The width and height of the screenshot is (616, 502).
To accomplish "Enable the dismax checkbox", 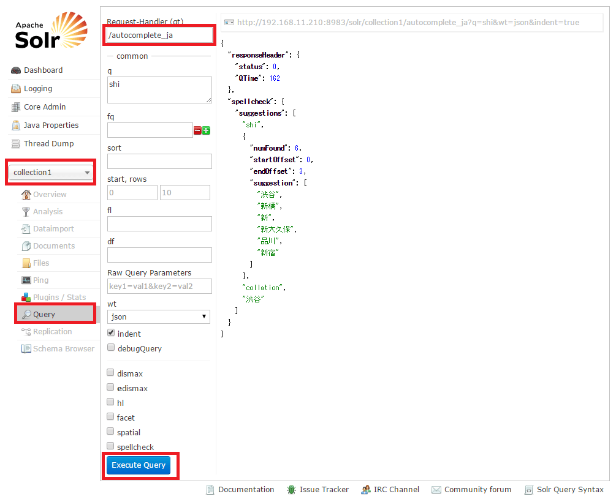I will click(x=110, y=372).
